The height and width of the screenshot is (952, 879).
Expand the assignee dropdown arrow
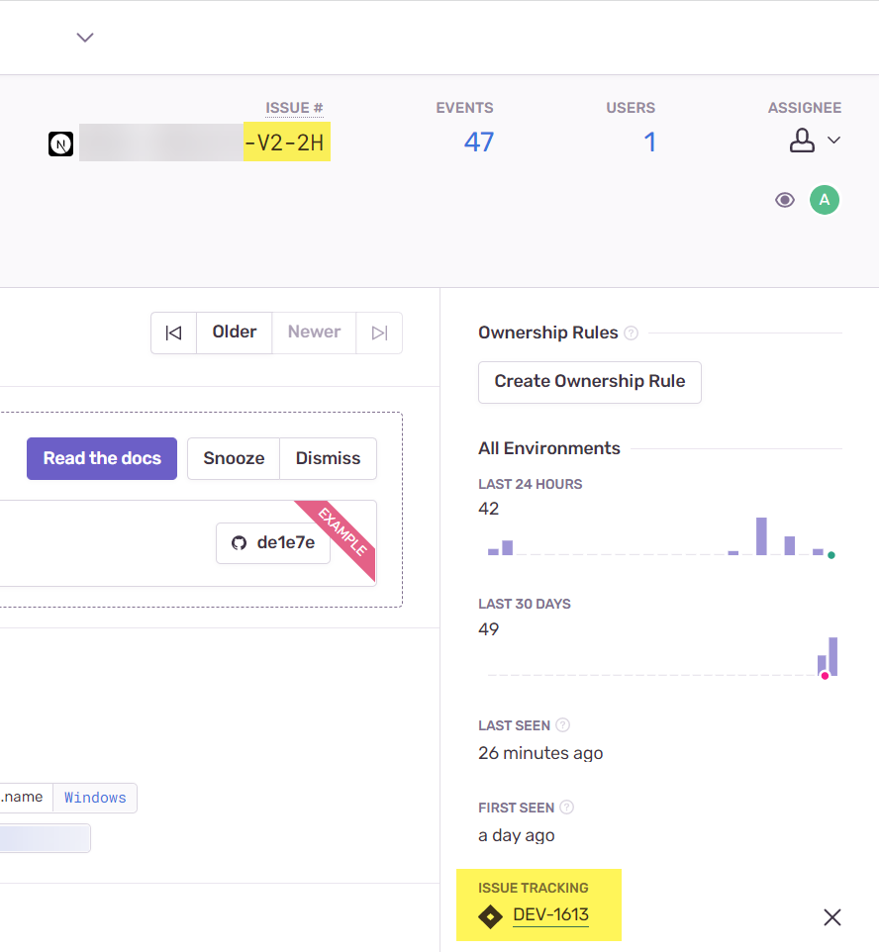(x=834, y=141)
